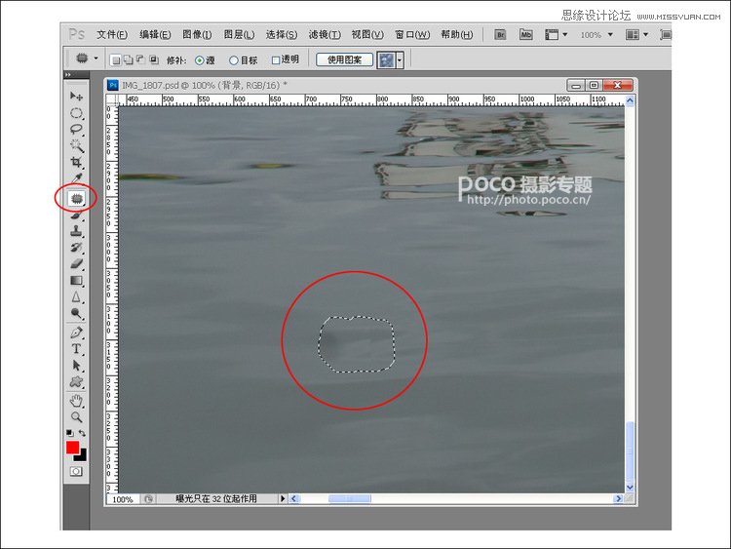This screenshot has height=549, width=731.
Task: Select the Pen tool
Action: coord(76,333)
